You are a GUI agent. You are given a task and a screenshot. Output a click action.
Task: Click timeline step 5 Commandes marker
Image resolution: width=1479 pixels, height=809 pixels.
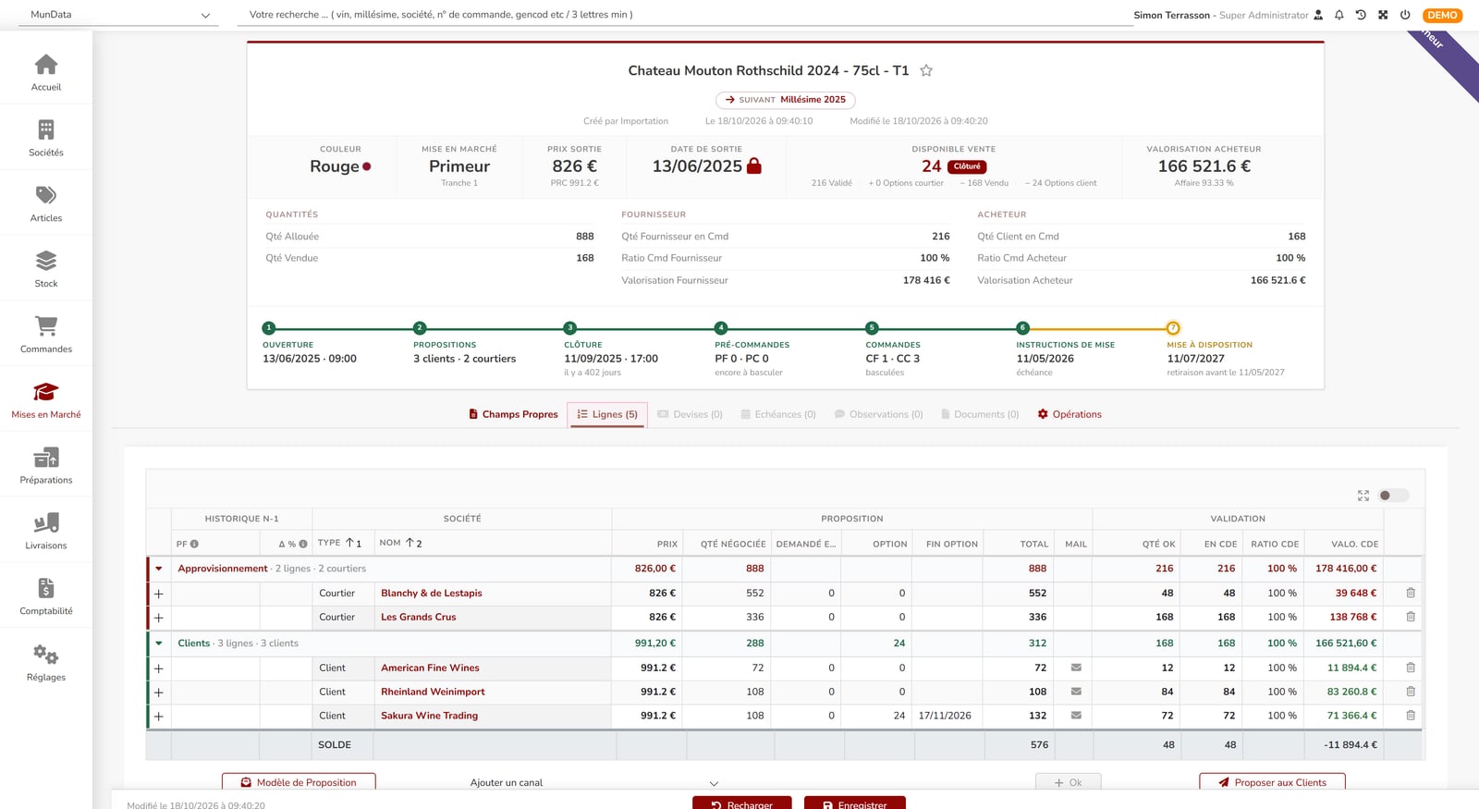(x=872, y=328)
